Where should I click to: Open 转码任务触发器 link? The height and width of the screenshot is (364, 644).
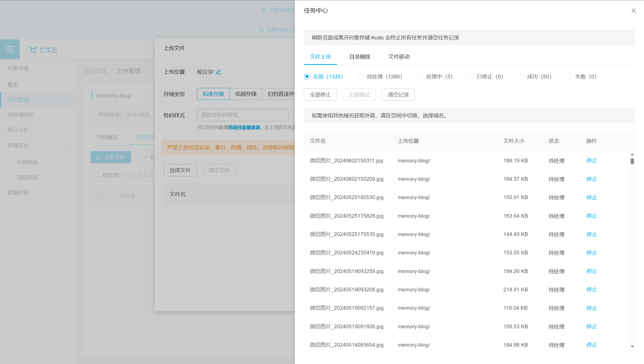(x=244, y=127)
